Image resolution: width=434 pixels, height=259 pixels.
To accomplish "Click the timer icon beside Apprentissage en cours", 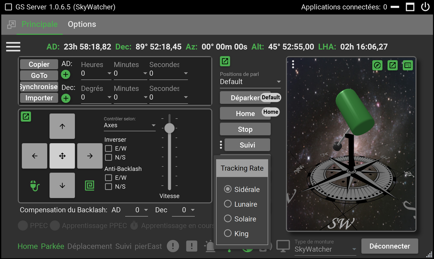I will click(x=134, y=226).
